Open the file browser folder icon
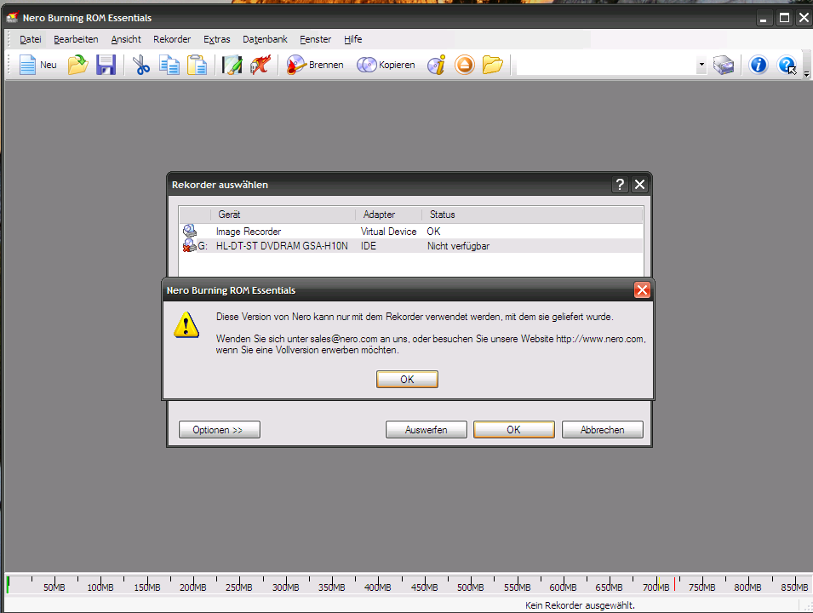 click(493, 65)
